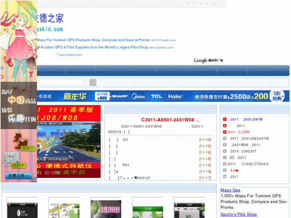Click the 德之家 site logo title
The width and height of the screenshot is (291, 218).
50,18
